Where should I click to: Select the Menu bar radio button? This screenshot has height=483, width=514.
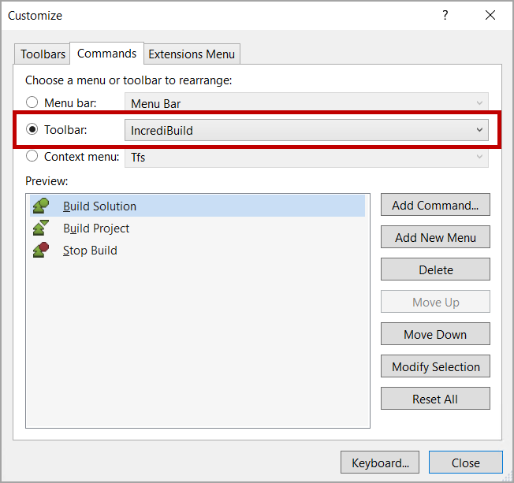pos(32,102)
